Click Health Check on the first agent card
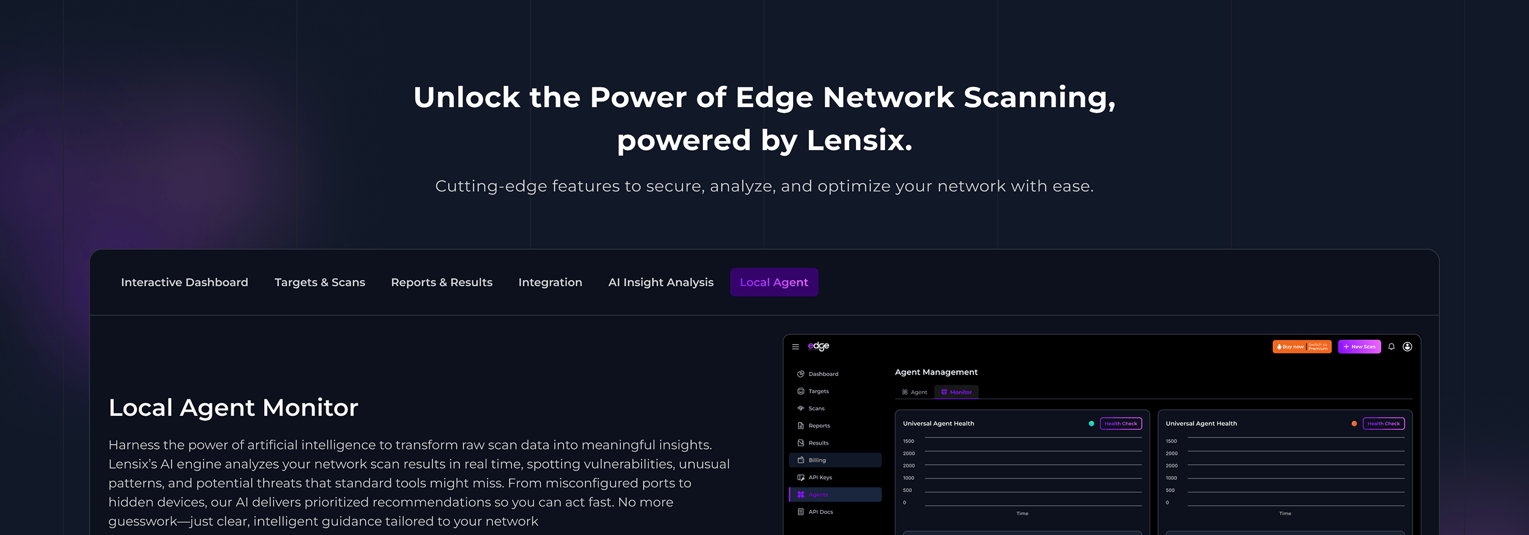The image size is (1529, 535). pos(1121,424)
